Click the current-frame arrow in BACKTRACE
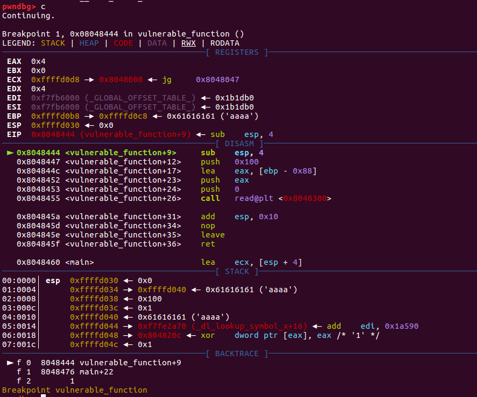The width and height of the screenshot is (477, 397). click(x=10, y=363)
